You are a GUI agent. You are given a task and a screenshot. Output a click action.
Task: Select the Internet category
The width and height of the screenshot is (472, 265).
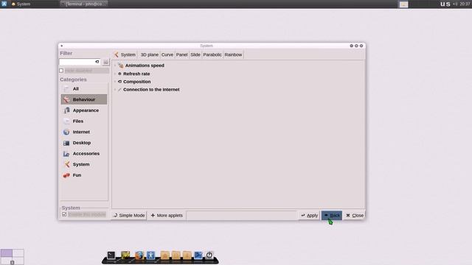(x=83, y=132)
